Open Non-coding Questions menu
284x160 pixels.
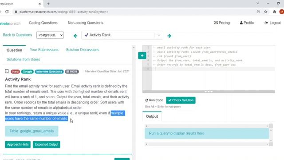pyautogui.click(x=86, y=23)
